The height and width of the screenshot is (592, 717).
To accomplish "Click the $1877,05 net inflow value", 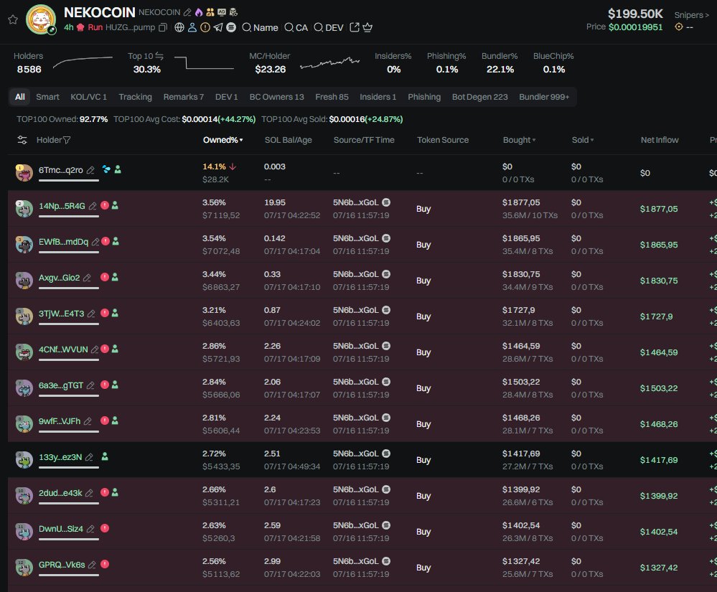I will 658,209.
